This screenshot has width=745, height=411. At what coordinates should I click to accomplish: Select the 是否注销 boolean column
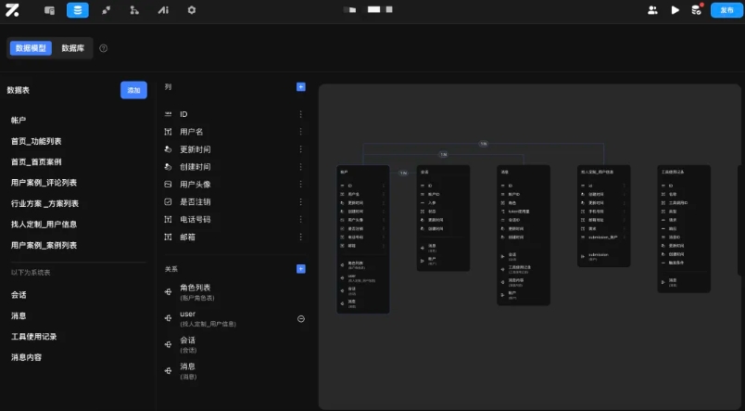(x=195, y=201)
